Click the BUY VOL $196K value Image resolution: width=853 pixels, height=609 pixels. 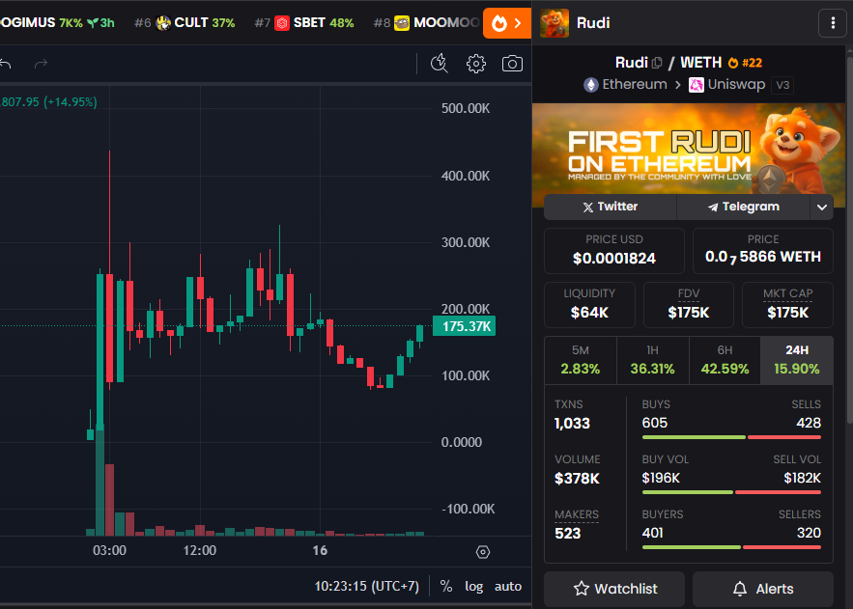pyautogui.click(x=661, y=478)
